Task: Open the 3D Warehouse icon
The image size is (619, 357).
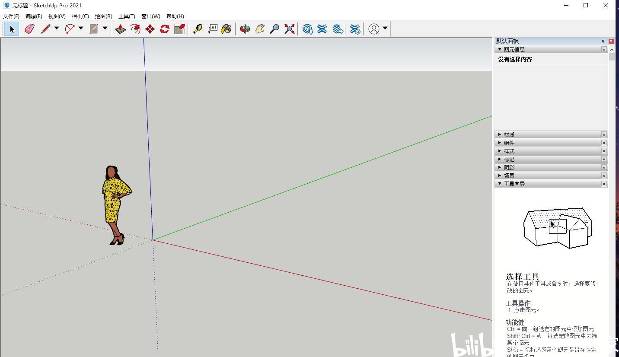Action: (x=307, y=29)
